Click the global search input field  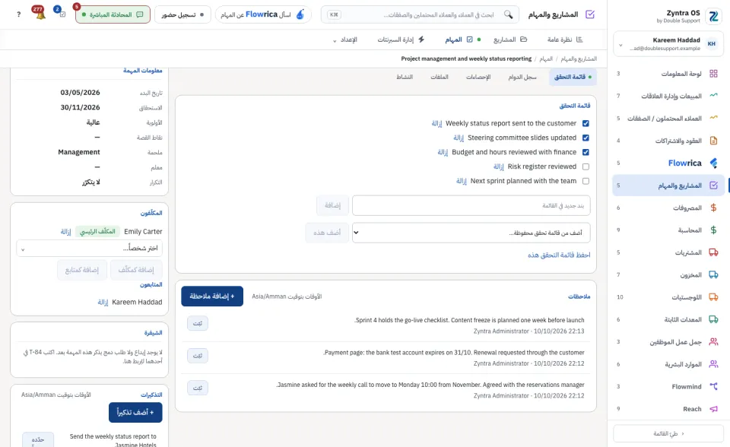click(419, 14)
